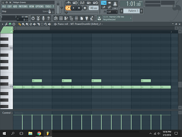Select the dashed-box select tool
Viewport: 182px width, 137px height.
click(42, 24)
